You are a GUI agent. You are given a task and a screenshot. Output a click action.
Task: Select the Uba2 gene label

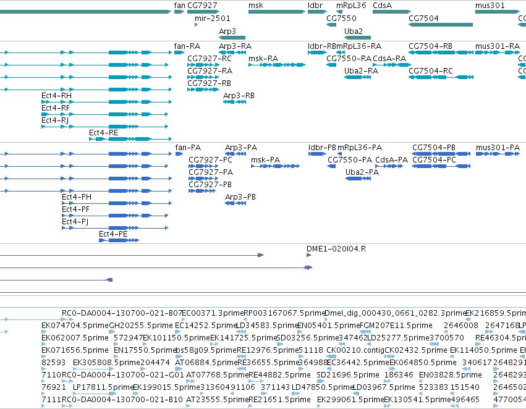(x=354, y=31)
